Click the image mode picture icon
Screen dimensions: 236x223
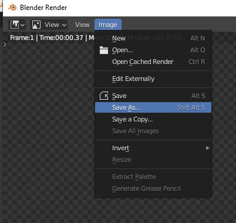(36, 25)
